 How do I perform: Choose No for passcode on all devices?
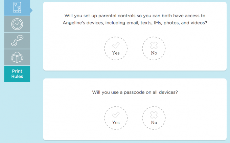point(154,118)
